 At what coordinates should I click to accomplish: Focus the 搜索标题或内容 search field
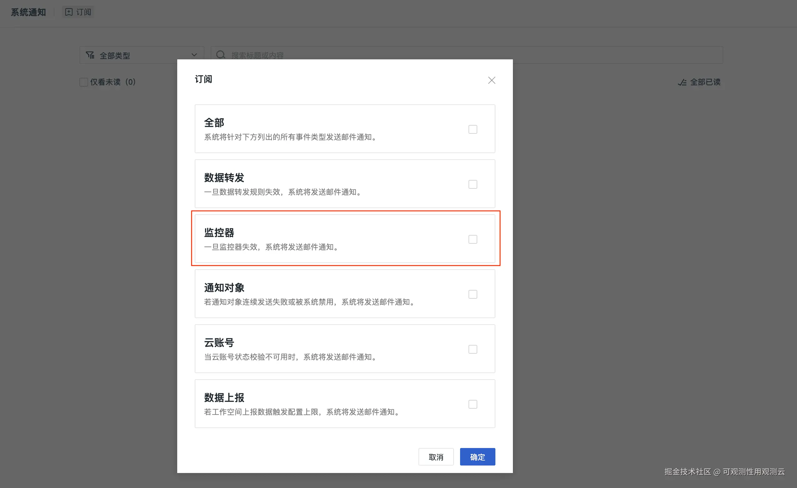click(x=467, y=55)
